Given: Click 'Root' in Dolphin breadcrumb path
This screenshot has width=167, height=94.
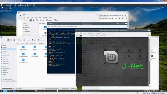Looking at the screenshot, I should [17, 43].
